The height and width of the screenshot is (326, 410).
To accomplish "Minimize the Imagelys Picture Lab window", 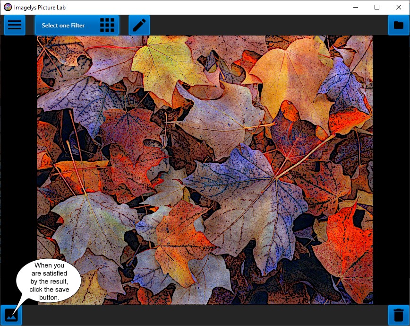I will point(355,7).
